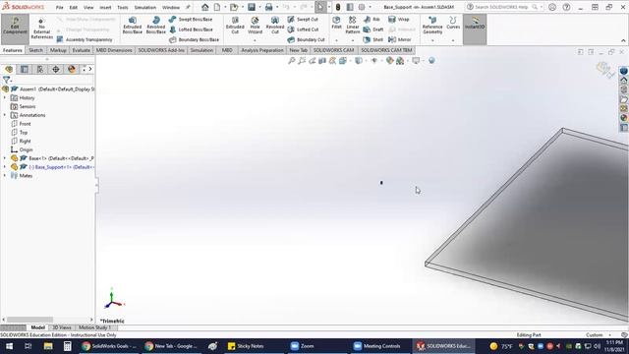Open dropdown arrow under Hole Wizard
The image size is (629, 354).
pos(255,40)
